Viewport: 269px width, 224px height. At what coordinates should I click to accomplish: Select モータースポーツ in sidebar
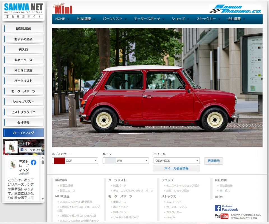tap(23, 91)
